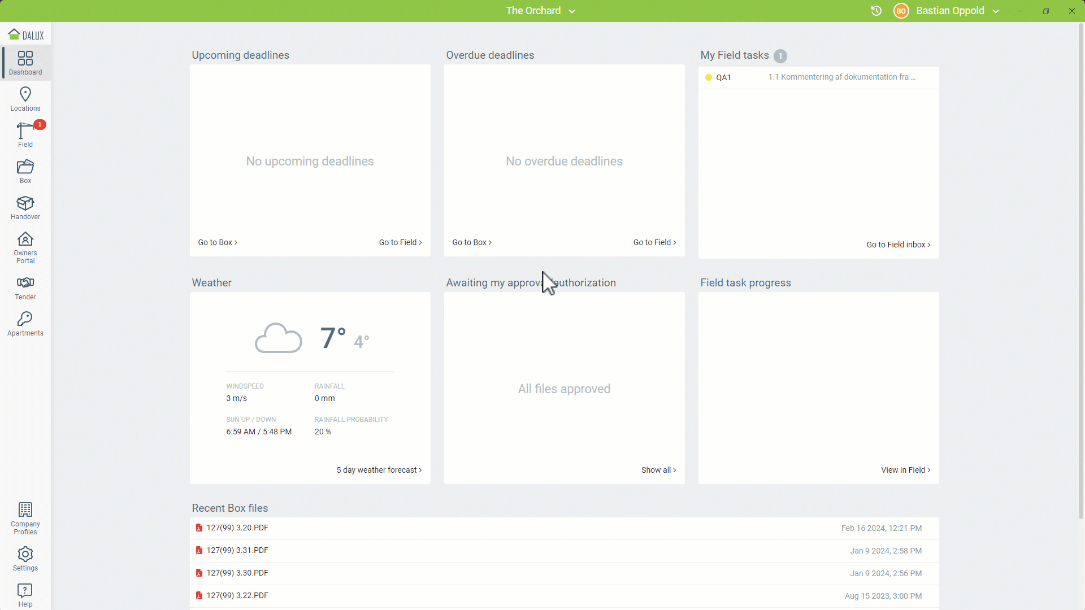Open the Apartments key module
Image resolution: width=1085 pixels, height=610 pixels.
[25, 324]
